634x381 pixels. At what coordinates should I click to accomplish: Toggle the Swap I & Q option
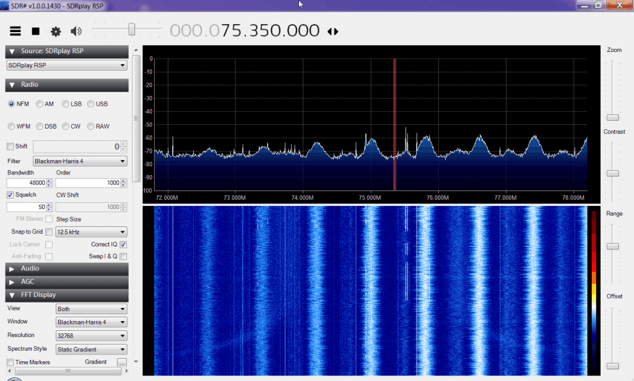122,256
